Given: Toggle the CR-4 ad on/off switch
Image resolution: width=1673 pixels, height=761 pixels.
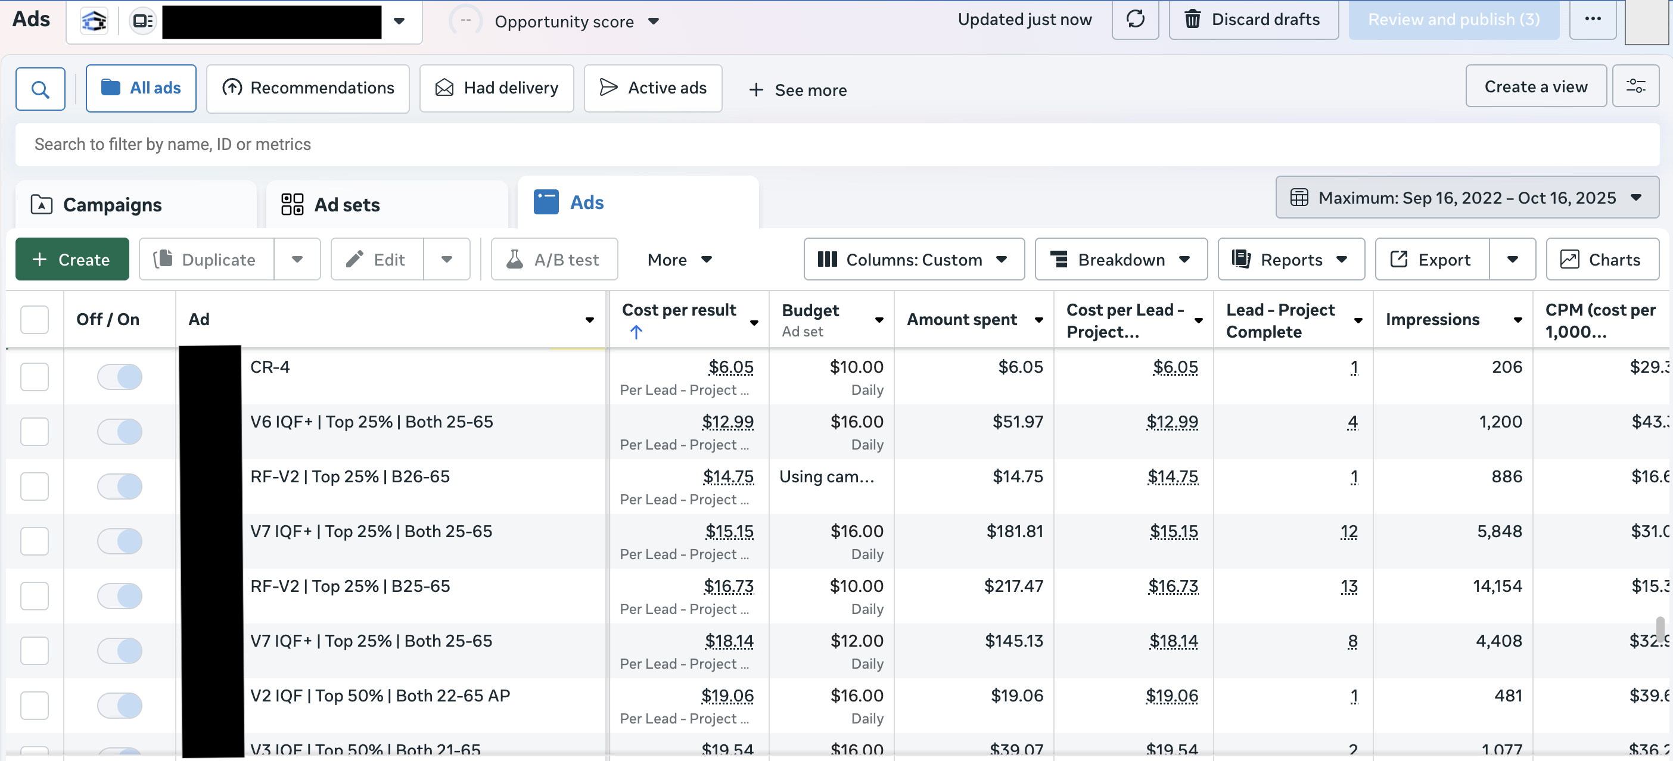Looking at the screenshot, I should pyautogui.click(x=120, y=376).
